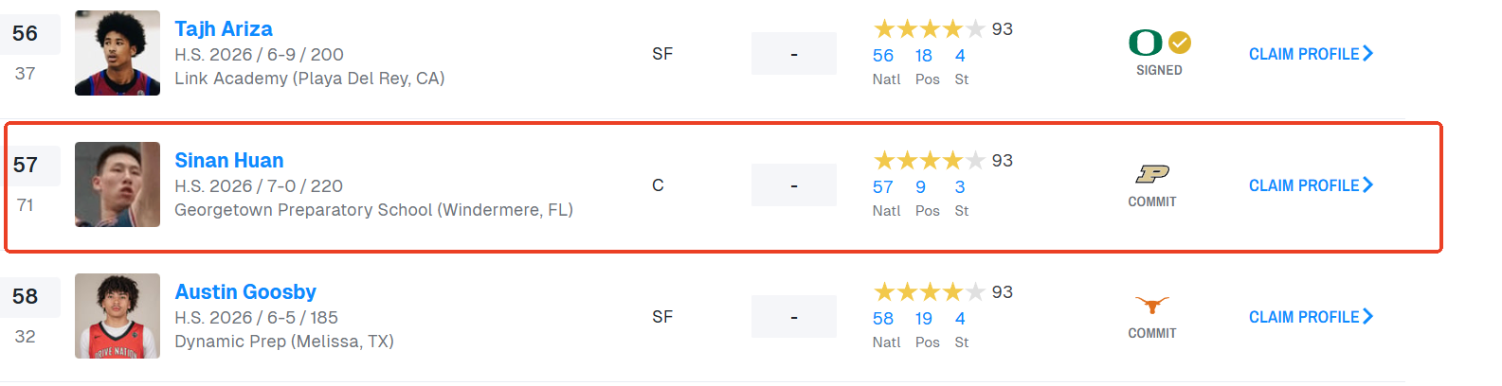
Task: Open Tajh Ariza's player profile
Action: coord(224,29)
